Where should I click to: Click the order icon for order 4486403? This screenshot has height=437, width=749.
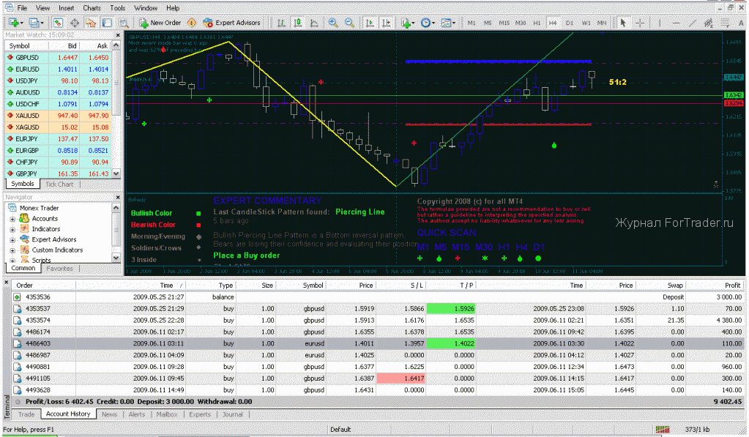(x=18, y=343)
